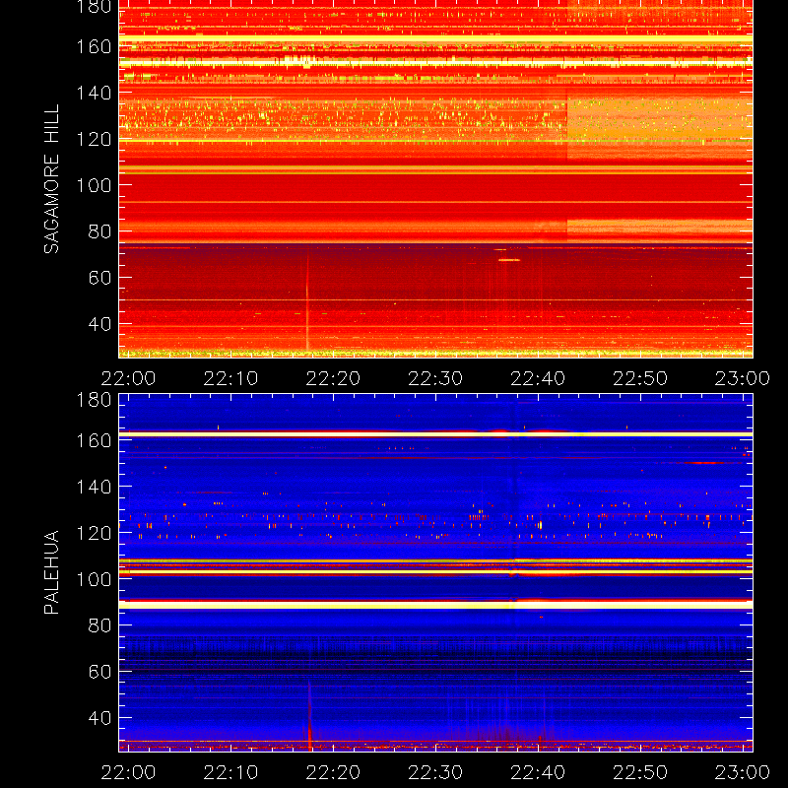Viewport: 788px width, 788px height.
Task: Select the 140 tick label on Palehua axis
Action: click(94, 487)
